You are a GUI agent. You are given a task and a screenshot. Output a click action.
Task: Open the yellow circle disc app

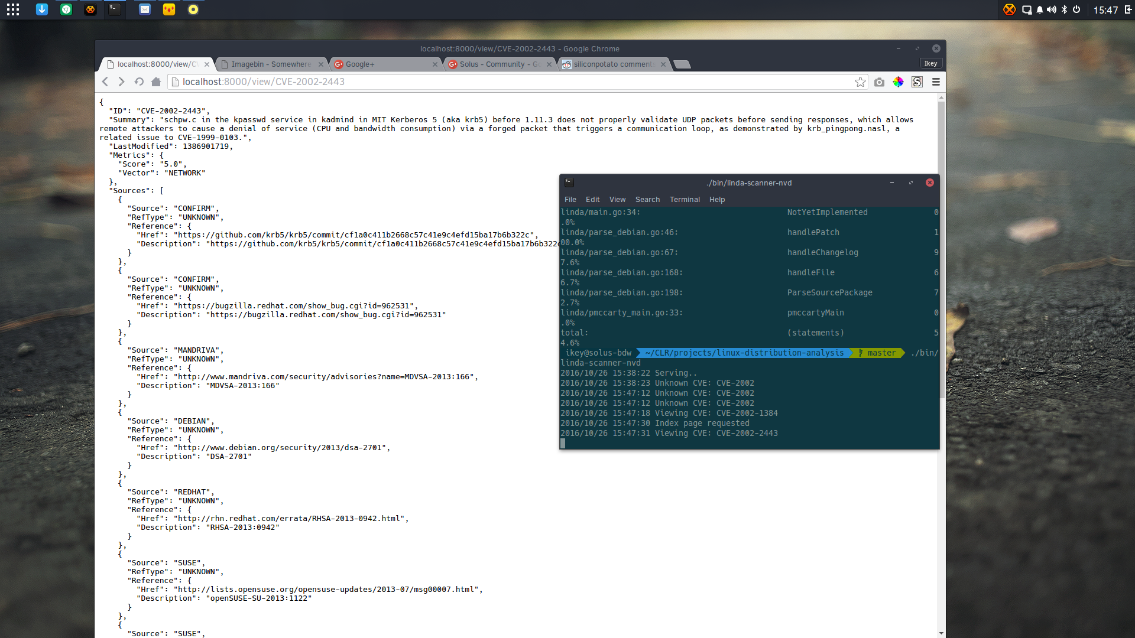pos(193,9)
